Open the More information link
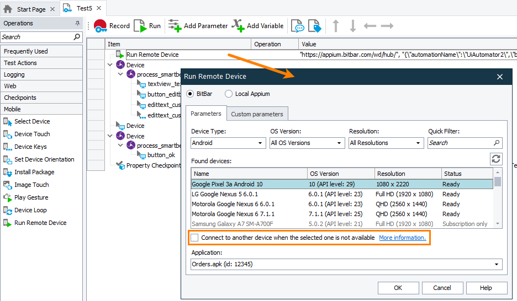The image size is (517, 301). pos(402,238)
